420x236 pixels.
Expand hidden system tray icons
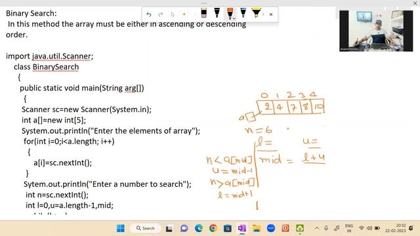pos(317,228)
